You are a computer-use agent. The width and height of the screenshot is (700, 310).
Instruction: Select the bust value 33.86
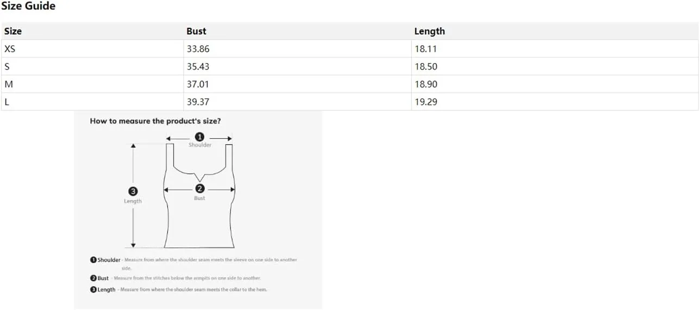[198, 49]
